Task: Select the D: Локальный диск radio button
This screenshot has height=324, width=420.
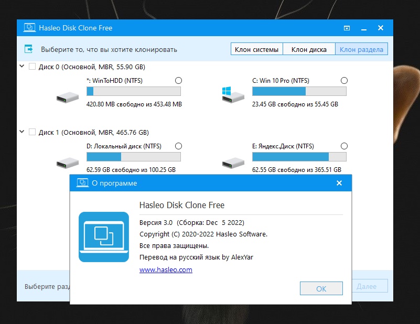Action: pos(178,146)
